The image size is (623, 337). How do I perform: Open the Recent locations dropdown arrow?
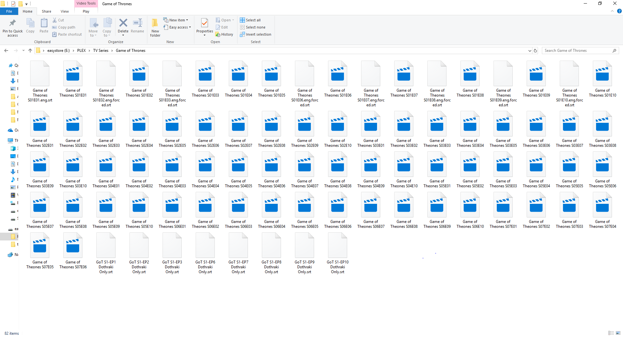point(23,51)
